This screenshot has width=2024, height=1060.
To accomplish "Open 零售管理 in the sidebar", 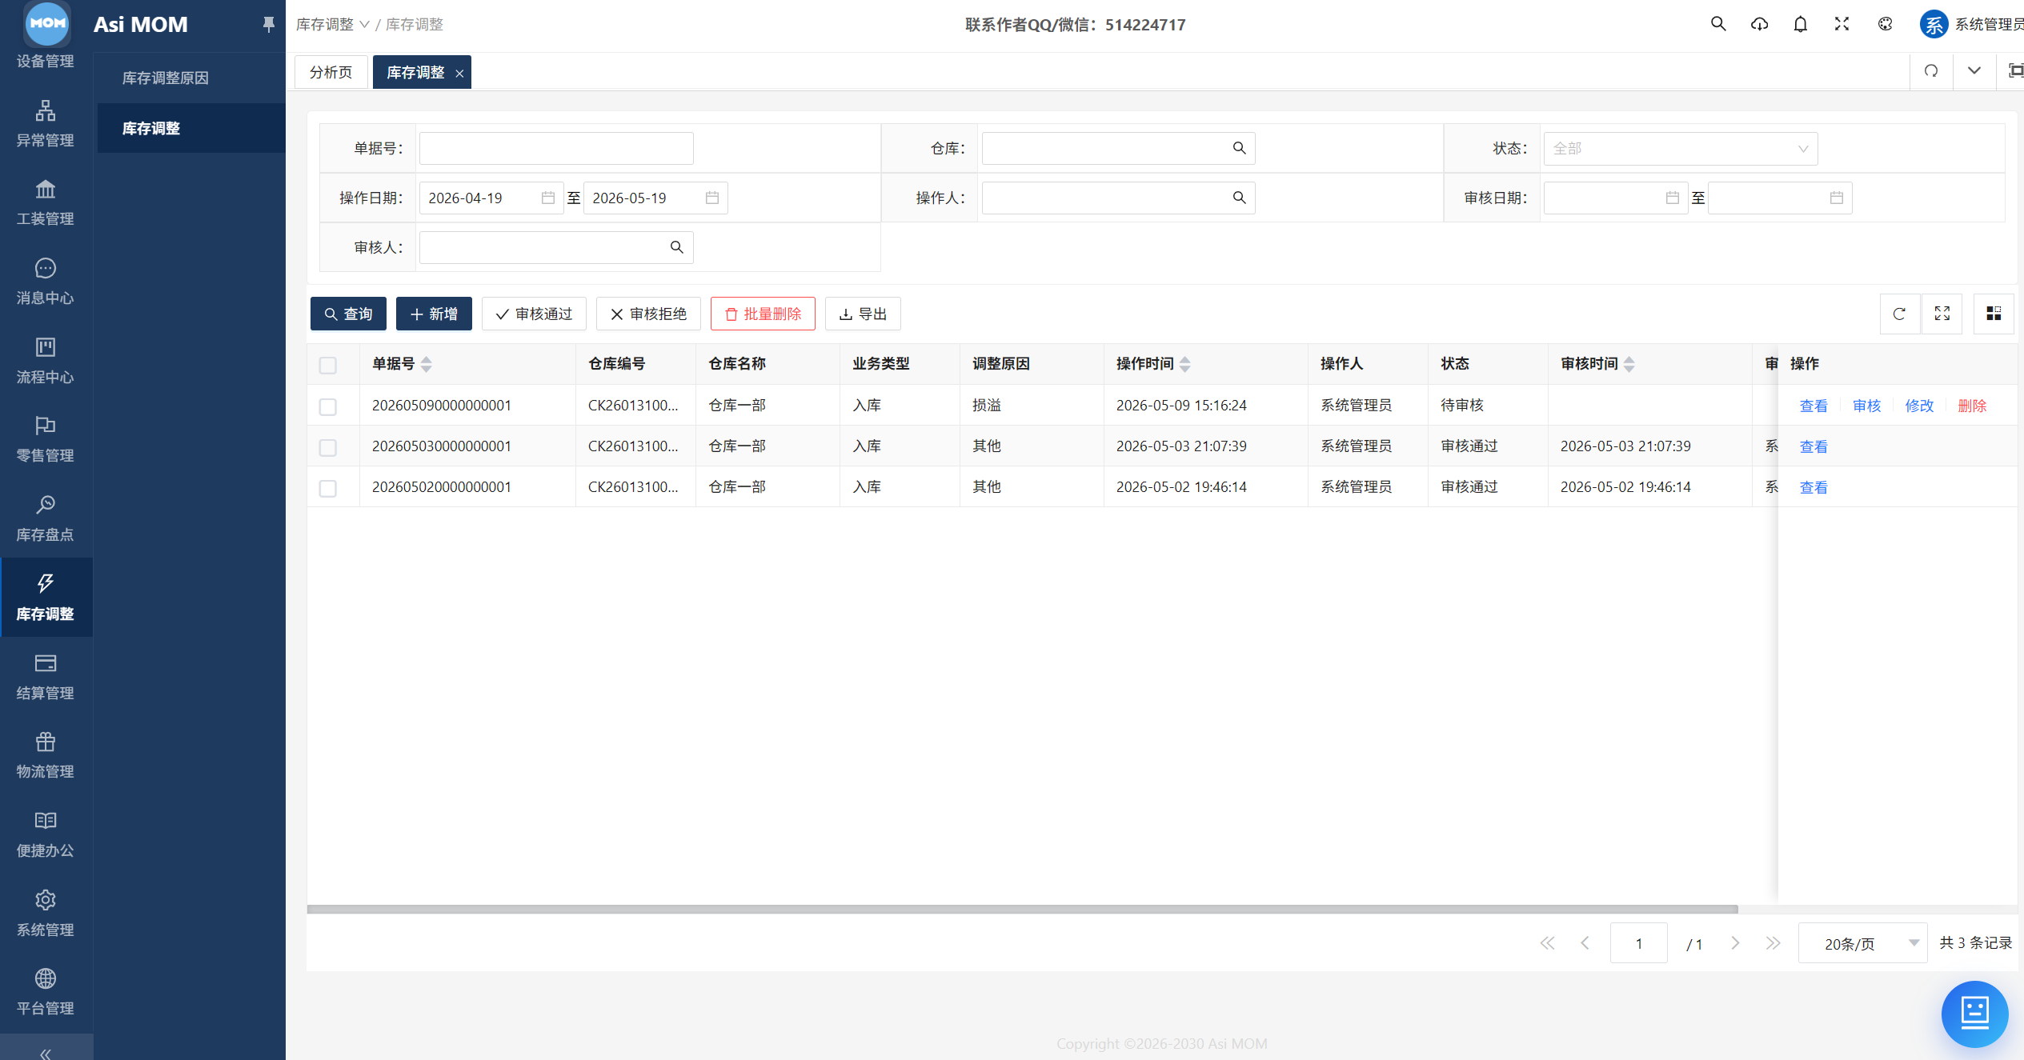I will tap(46, 439).
